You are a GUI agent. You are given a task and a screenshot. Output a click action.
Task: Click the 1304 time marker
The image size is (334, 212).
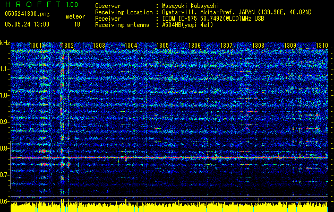[131, 46]
